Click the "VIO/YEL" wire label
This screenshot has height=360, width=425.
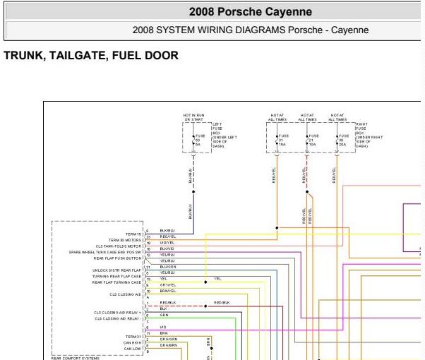167,243
